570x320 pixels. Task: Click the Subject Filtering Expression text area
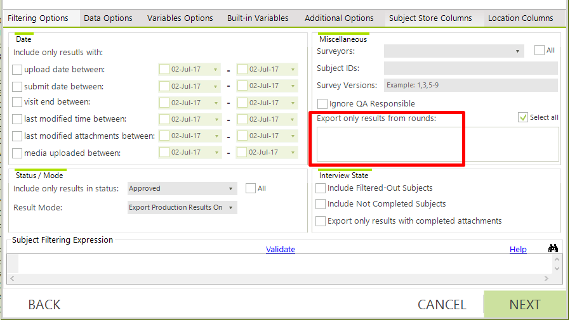coord(285,264)
